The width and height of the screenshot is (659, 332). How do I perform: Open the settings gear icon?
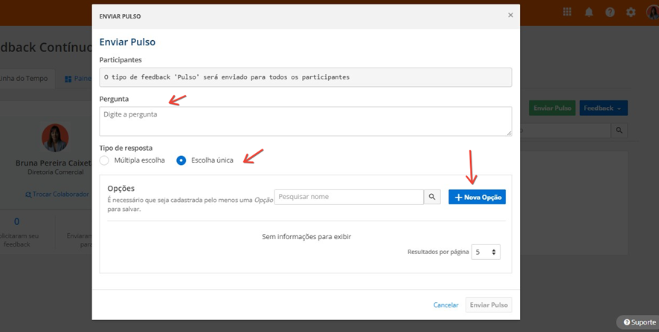[x=631, y=12]
